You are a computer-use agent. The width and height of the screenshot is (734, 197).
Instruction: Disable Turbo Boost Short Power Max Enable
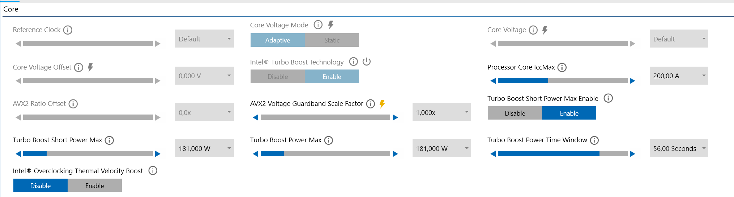tap(515, 113)
